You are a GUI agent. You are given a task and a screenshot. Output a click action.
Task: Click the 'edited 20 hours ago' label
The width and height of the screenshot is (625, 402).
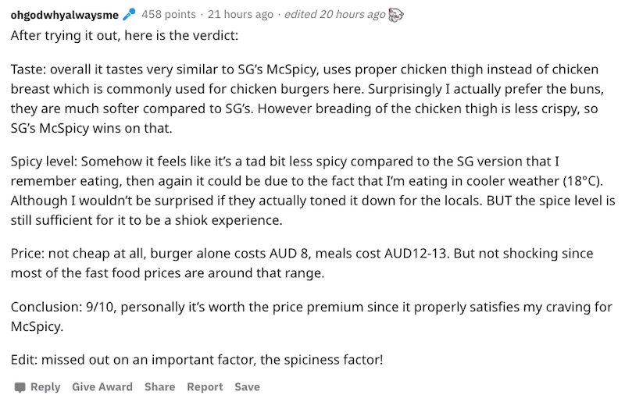click(335, 14)
